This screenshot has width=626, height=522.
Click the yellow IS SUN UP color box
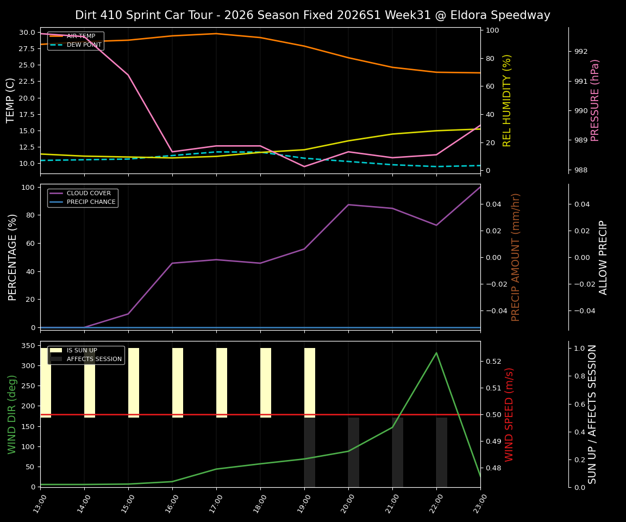point(56,350)
